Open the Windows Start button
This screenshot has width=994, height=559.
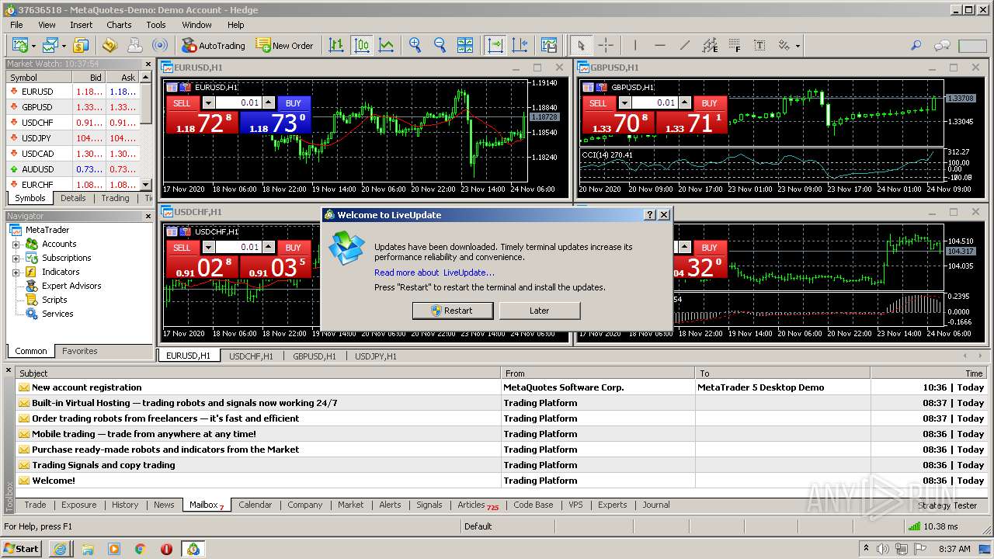(x=22, y=549)
